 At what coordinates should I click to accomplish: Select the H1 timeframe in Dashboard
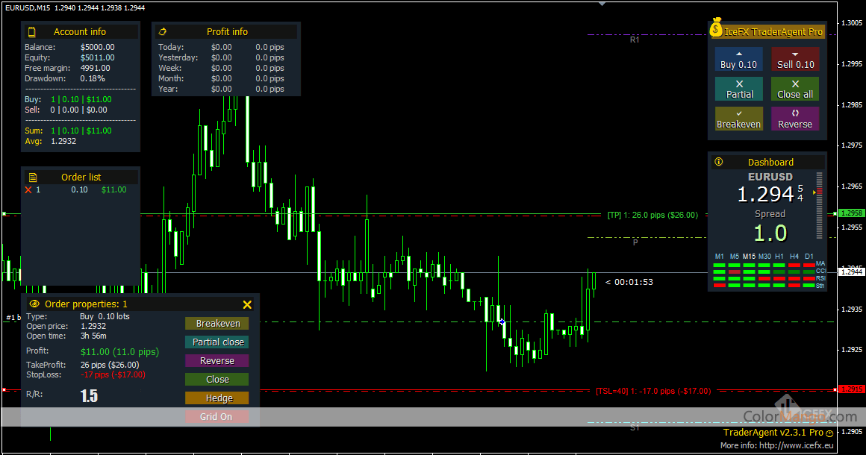coord(779,257)
